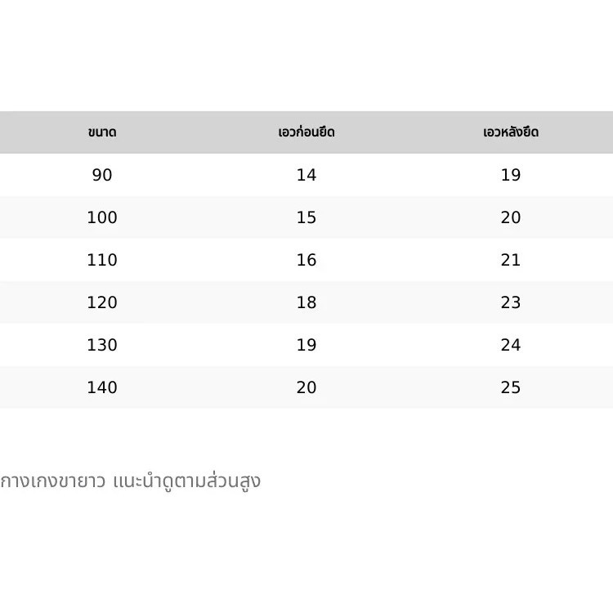Click after-stretch value 24
This screenshot has width=613, height=613.
click(x=511, y=345)
